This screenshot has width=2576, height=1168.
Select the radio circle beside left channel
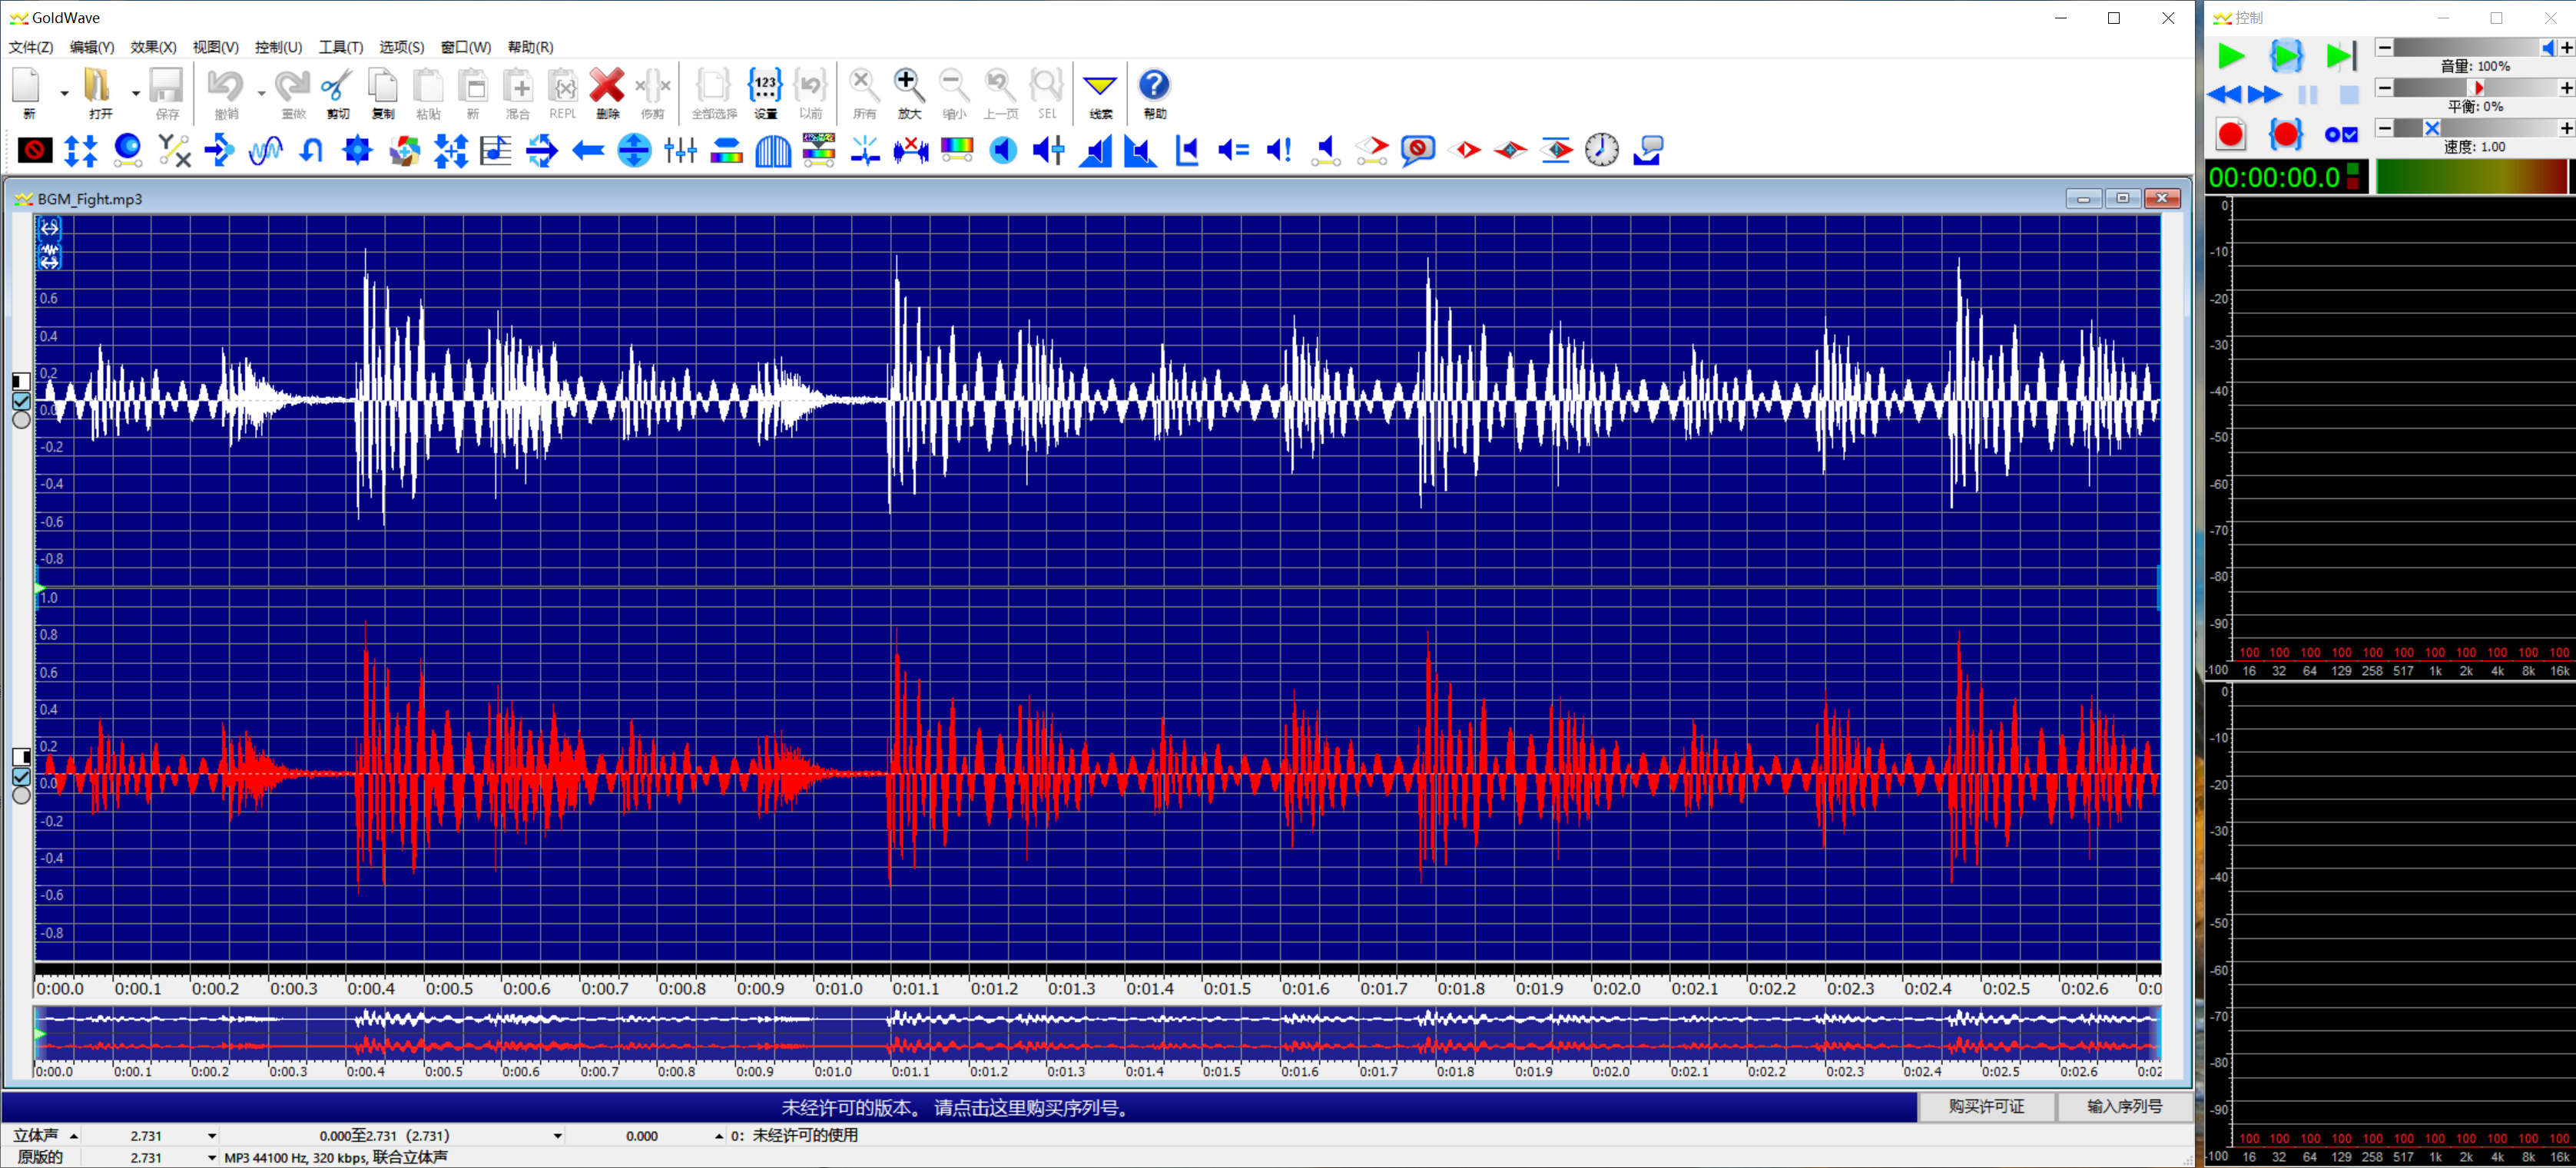click(x=21, y=421)
